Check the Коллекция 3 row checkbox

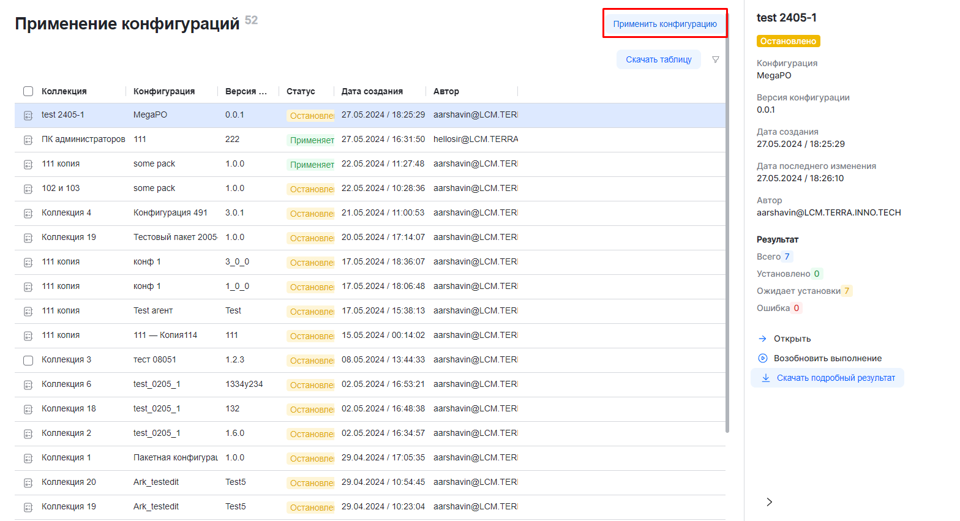28,361
